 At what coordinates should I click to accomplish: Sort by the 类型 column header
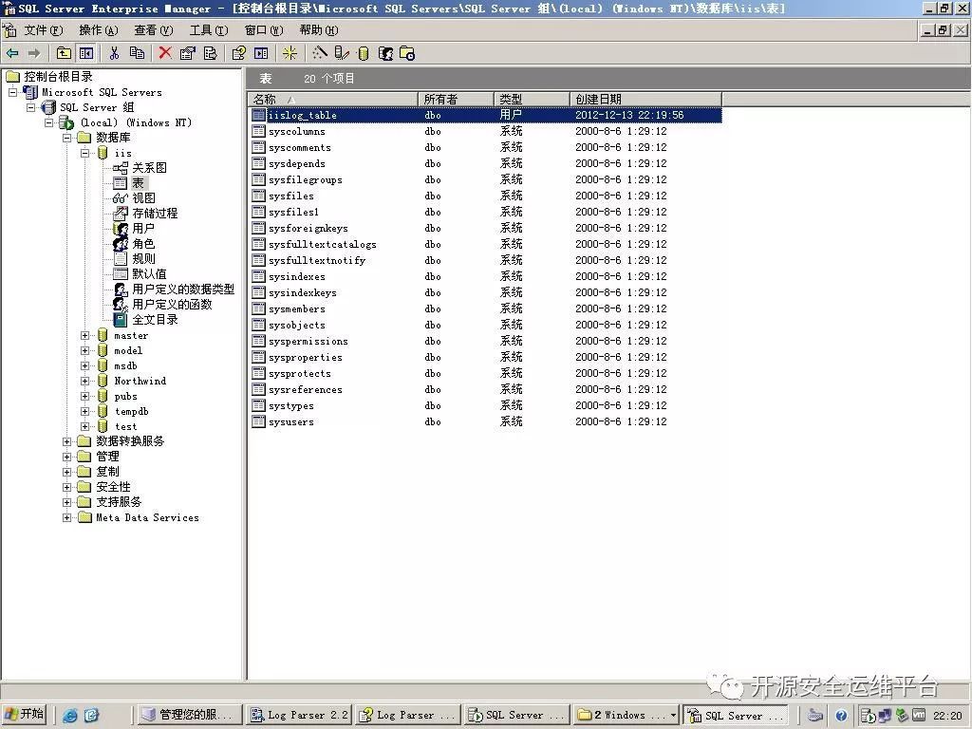point(532,99)
